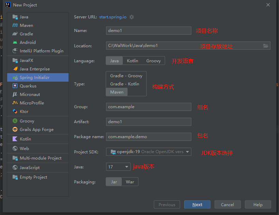Click the Micronaut mu icon
The image size is (279, 215).
[15, 95]
